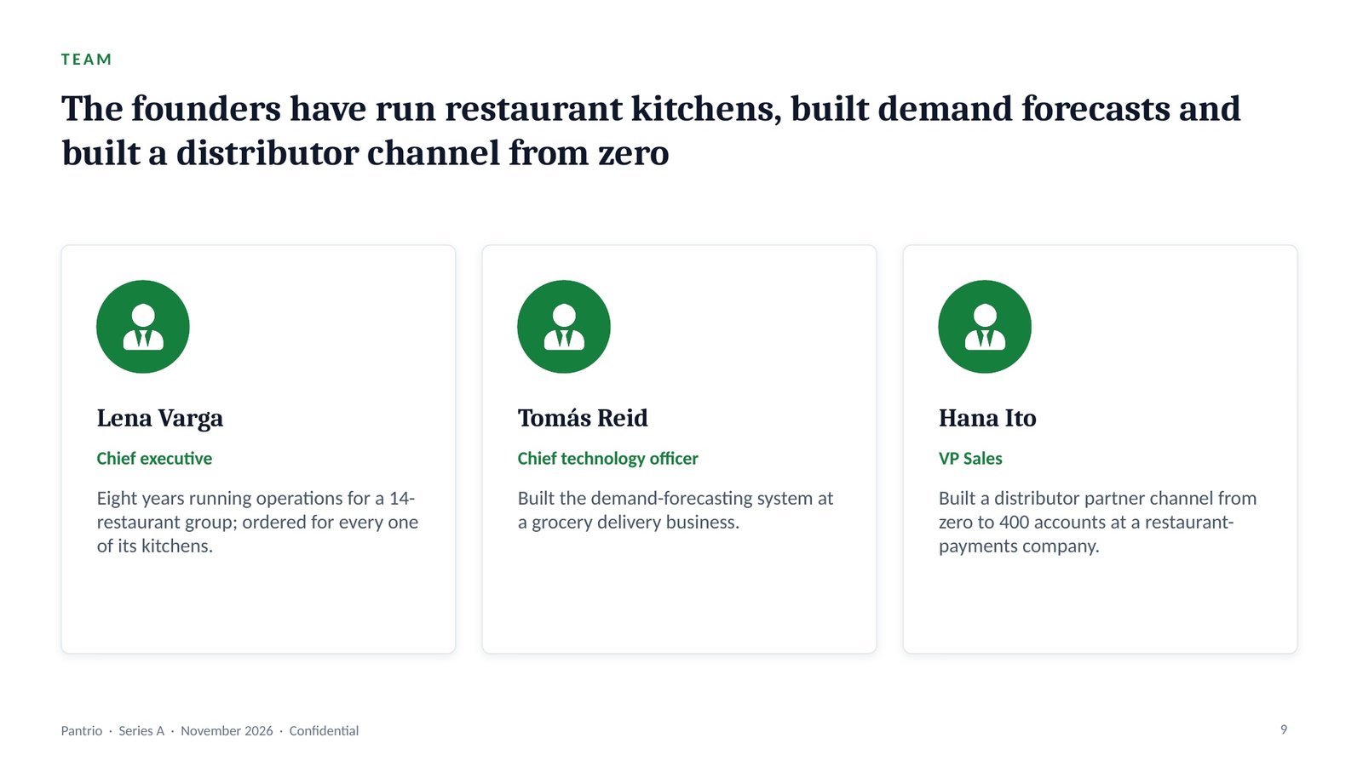Click the VP Sales role title
The image size is (1363, 766).
point(970,459)
